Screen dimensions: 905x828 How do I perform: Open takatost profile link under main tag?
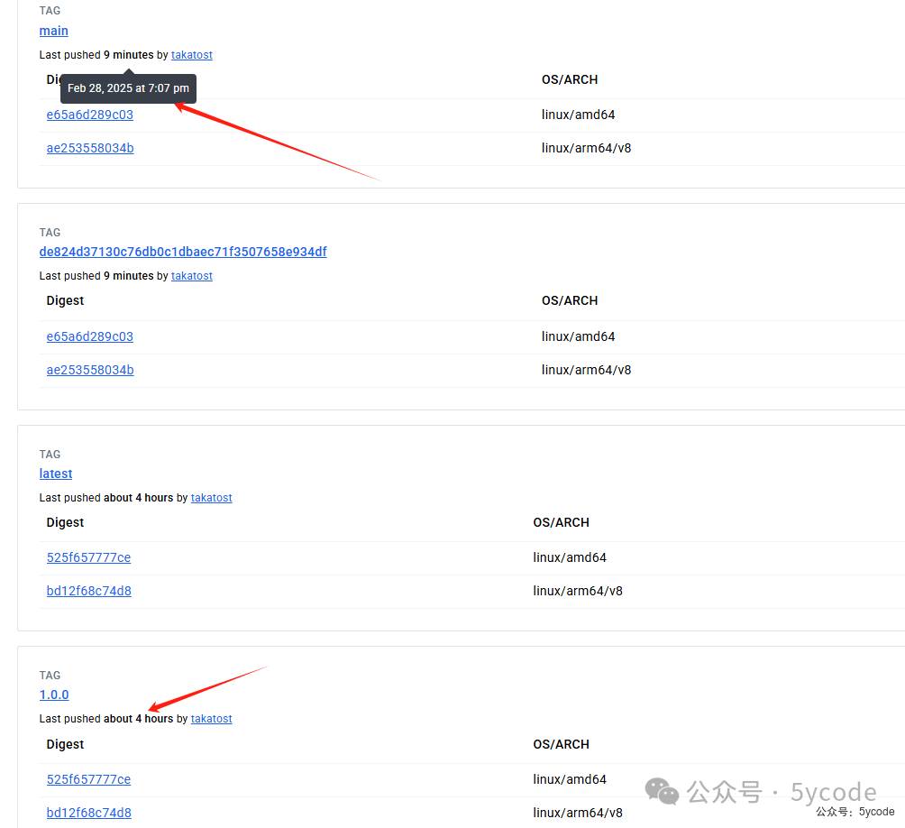point(192,55)
